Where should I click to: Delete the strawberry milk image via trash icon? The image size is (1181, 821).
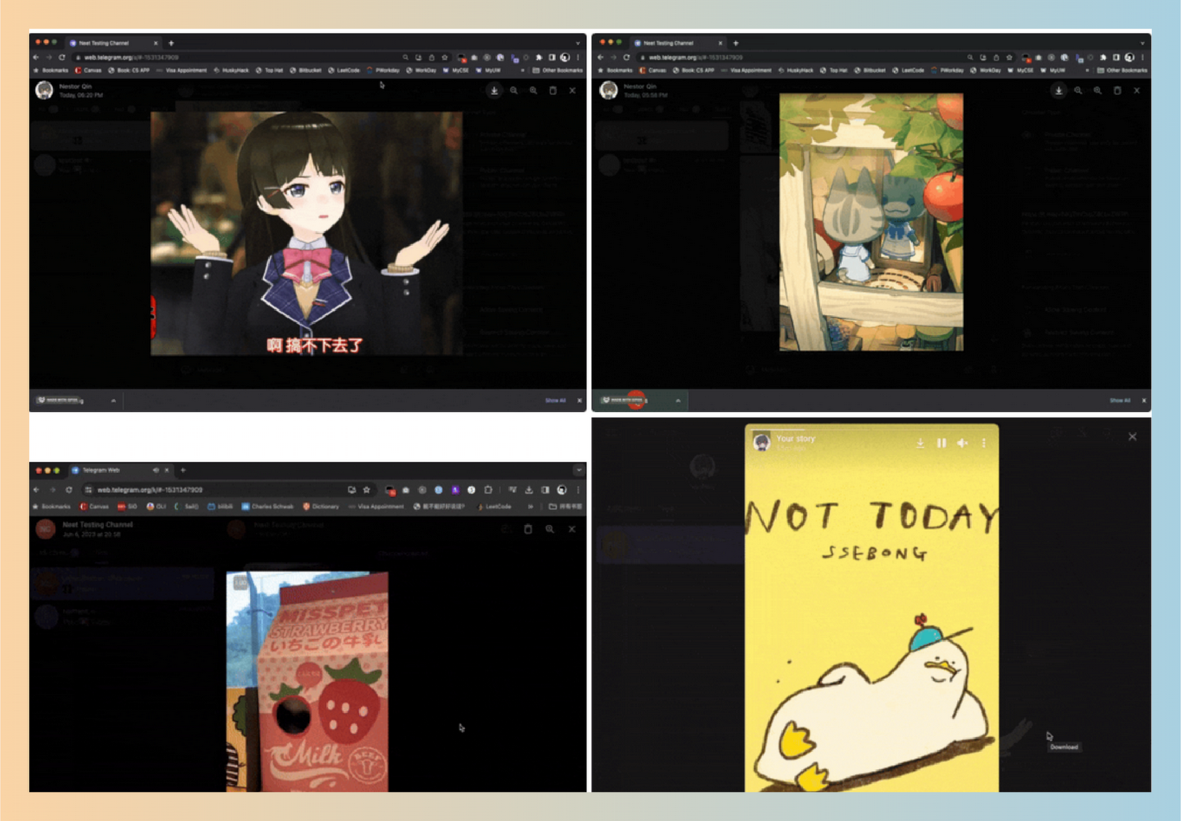pos(528,529)
